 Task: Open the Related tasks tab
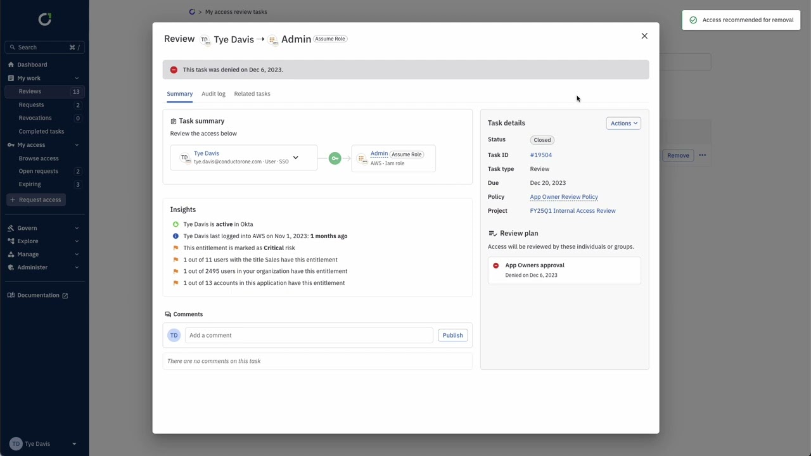[x=252, y=94]
